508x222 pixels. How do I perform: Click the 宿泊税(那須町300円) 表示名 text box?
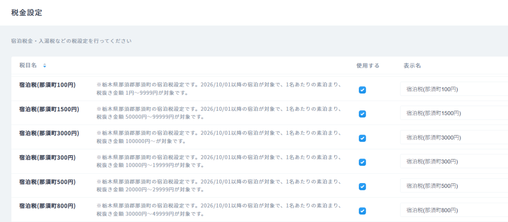pos(453,162)
